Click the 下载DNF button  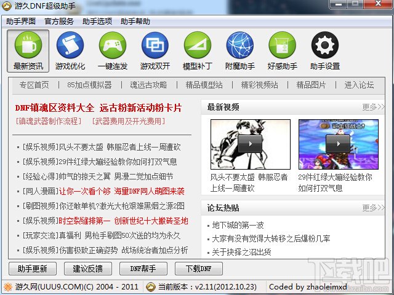(x=198, y=269)
